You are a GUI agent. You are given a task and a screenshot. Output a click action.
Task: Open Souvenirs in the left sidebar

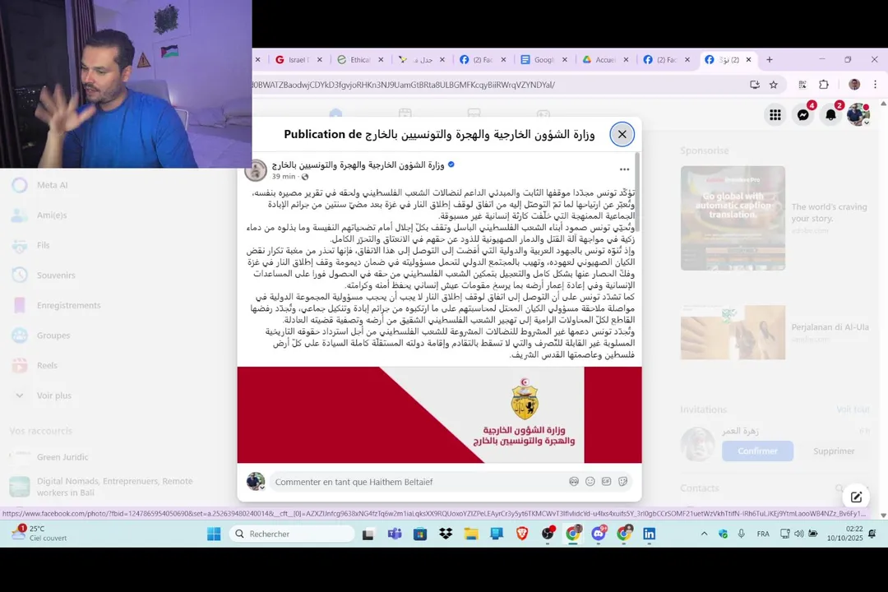tap(56, 275)
